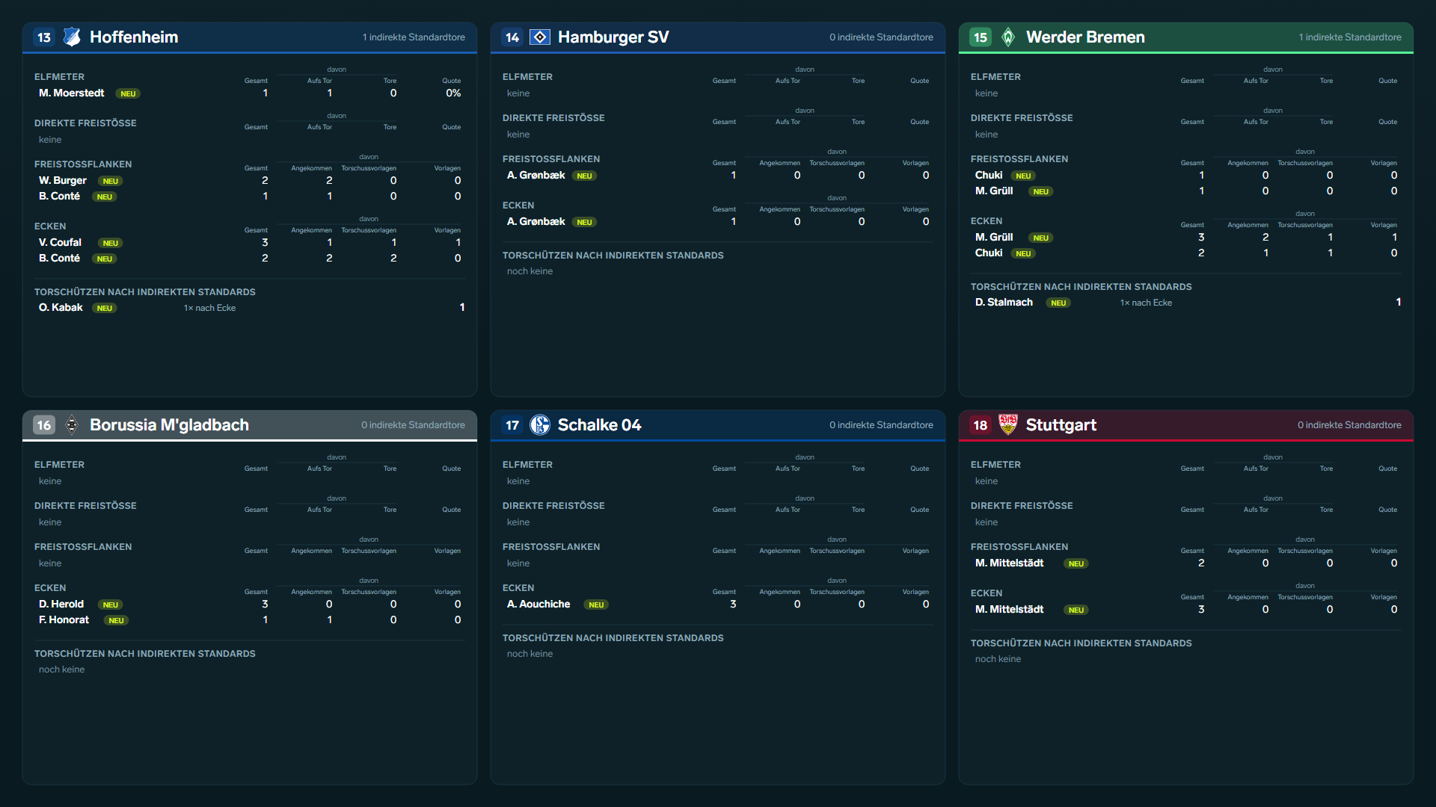The width and height of the screenshot is (1436, 807).
Task: Select rank badge 16 on Borussia M'gladbach card
Action: pos(44,425)
